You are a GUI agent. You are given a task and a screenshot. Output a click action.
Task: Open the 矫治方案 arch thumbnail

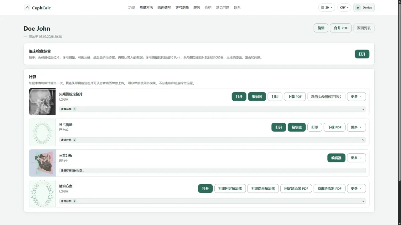coord(42,193)
